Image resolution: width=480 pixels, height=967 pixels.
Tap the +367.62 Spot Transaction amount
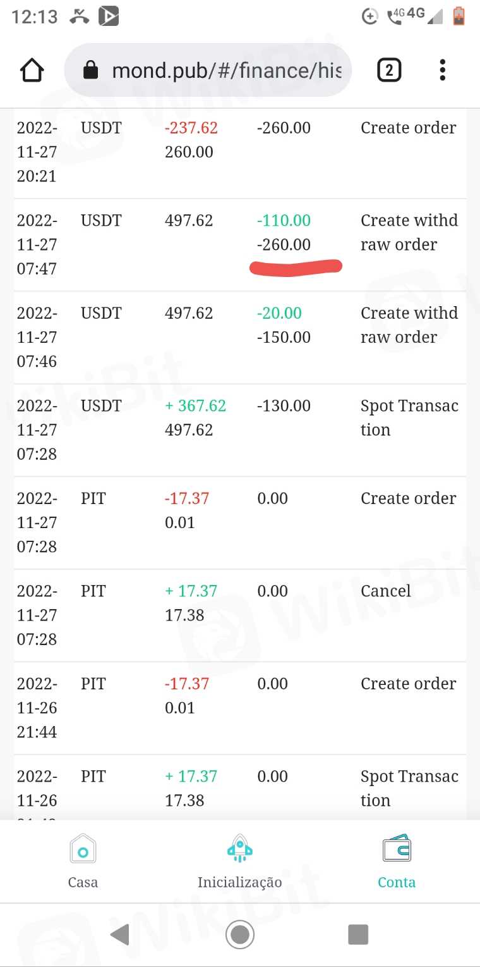(195, 406)
